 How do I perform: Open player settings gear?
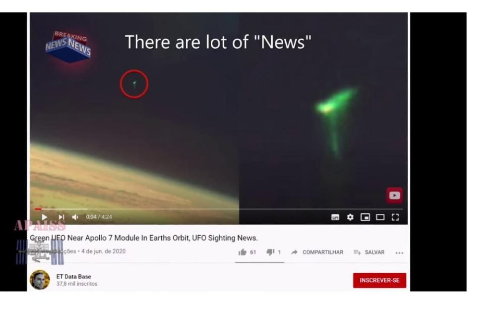point(350,217)
